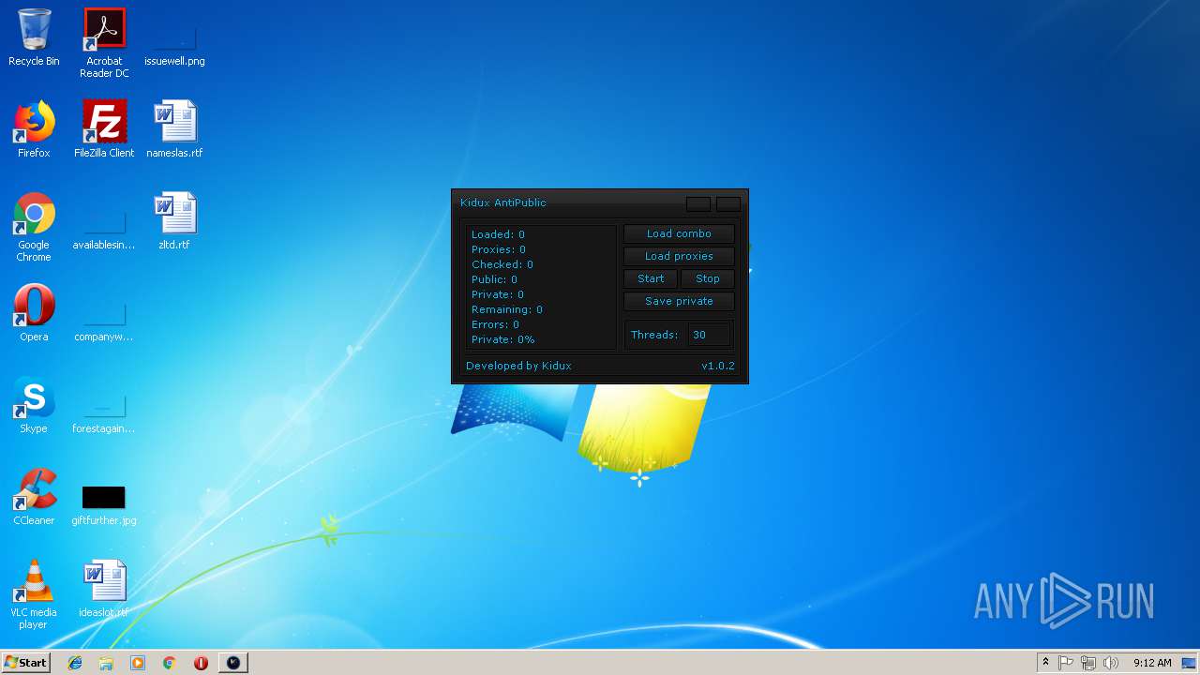Click the 'Errors: 0' stat text
The image size is (1200, 675).
pos(495,324)
